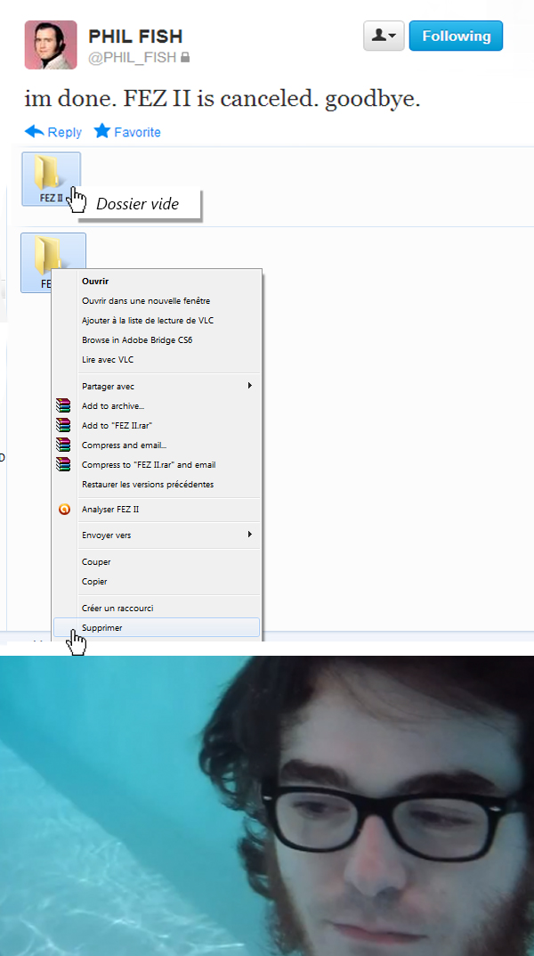This screenshot has height=956, width=534.
Task: Click the protected account padlock icon
Action: (x=185, y=57)
